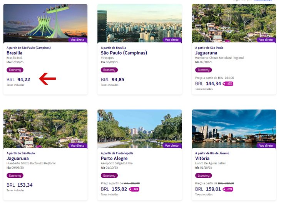
Task: Click the Vitória destination title
Action: point(202,159)
